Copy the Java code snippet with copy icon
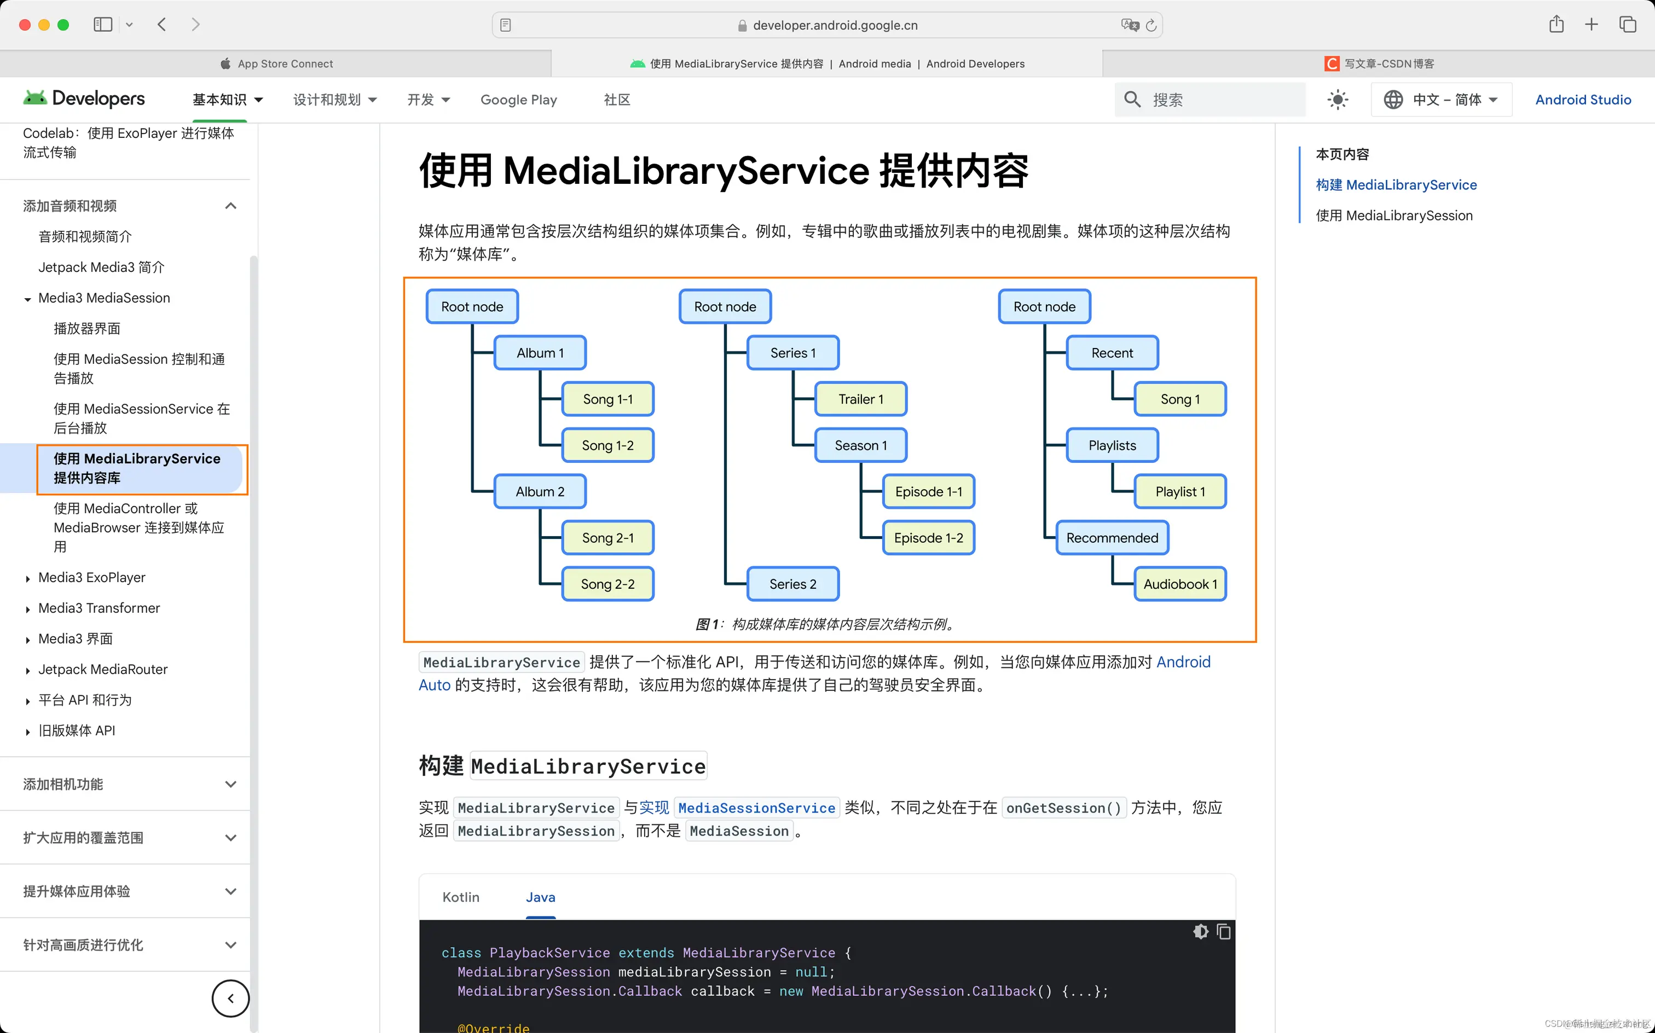Screen dimensions: 1655x1033 coord(1223,931)
